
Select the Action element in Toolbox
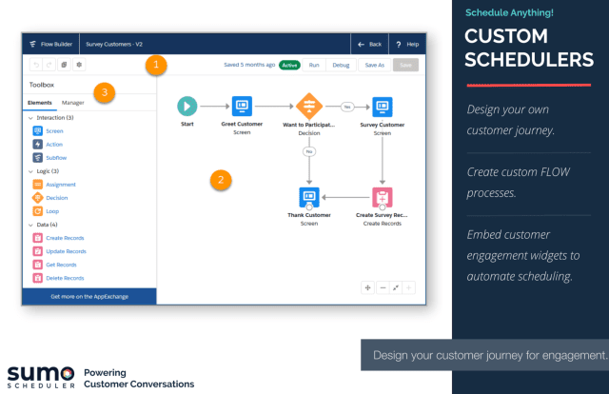(37, 144)
